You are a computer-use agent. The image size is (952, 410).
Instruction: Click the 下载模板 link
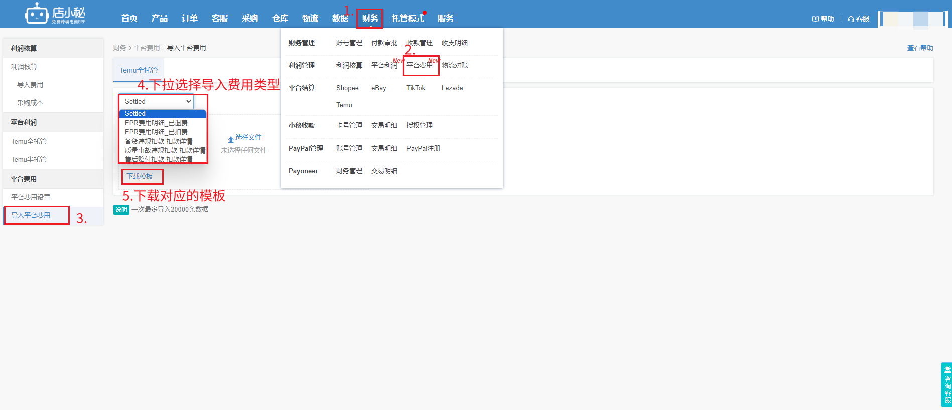click(140, 176)
